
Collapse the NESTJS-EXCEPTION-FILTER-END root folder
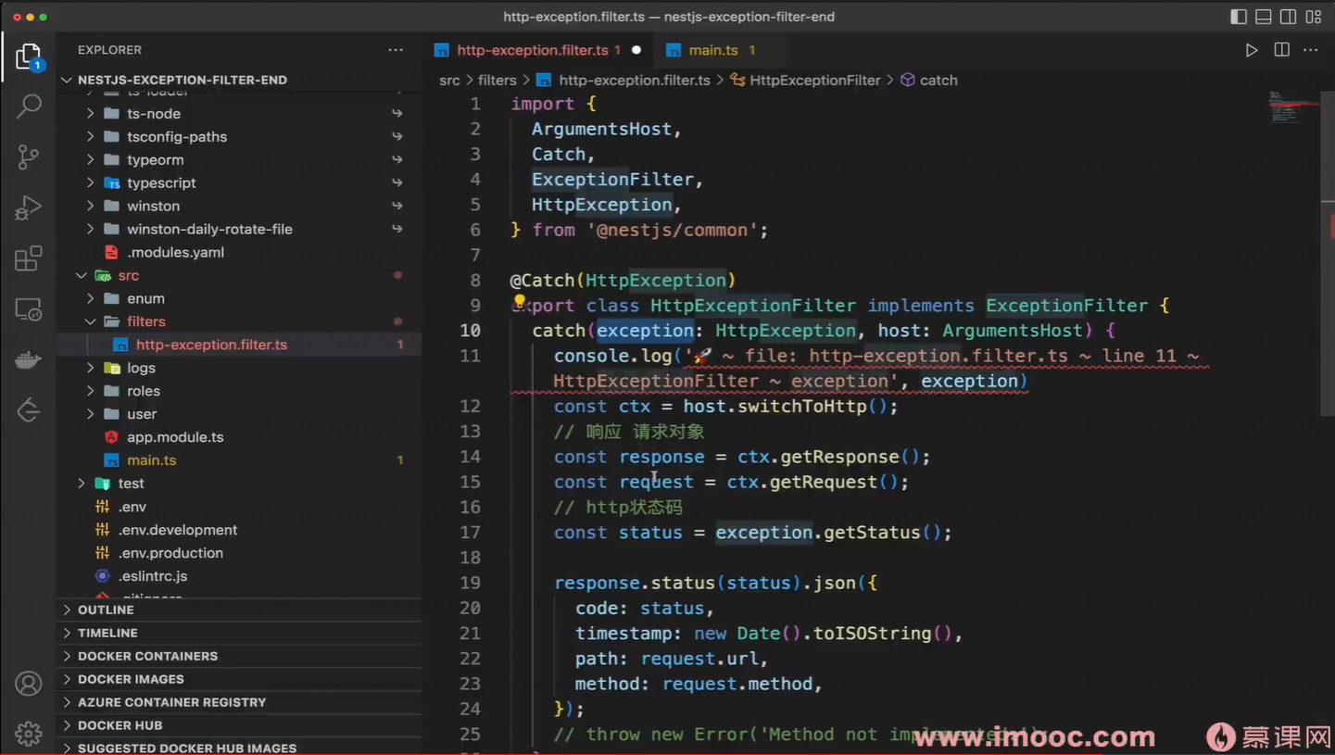182,80
